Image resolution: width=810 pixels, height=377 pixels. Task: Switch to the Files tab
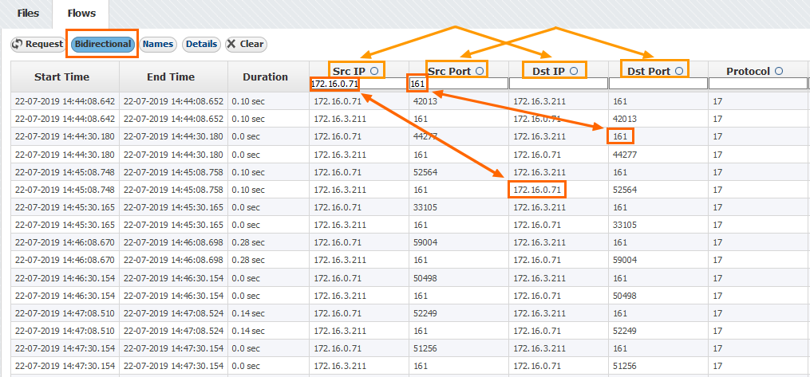point(28,14)
